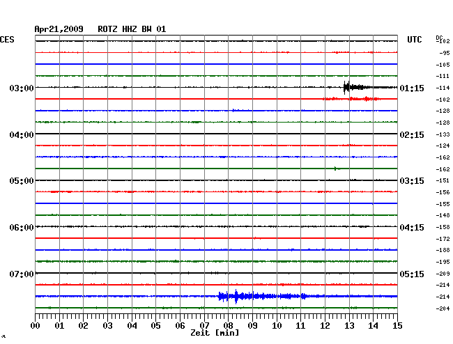This screenshot has height=344, width=453.
Task: Click DC offset value -124
Action: [x=443, y=146]
